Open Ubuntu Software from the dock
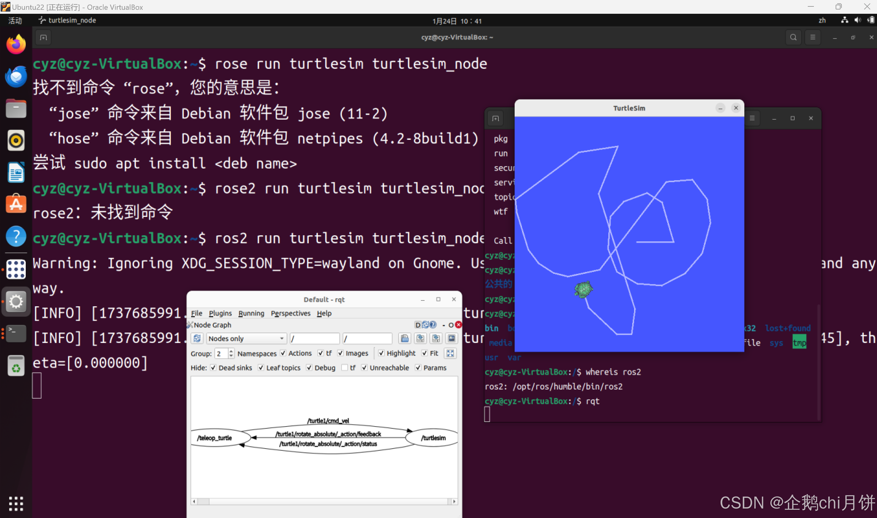The image size is (877, 518). point(16,203)
